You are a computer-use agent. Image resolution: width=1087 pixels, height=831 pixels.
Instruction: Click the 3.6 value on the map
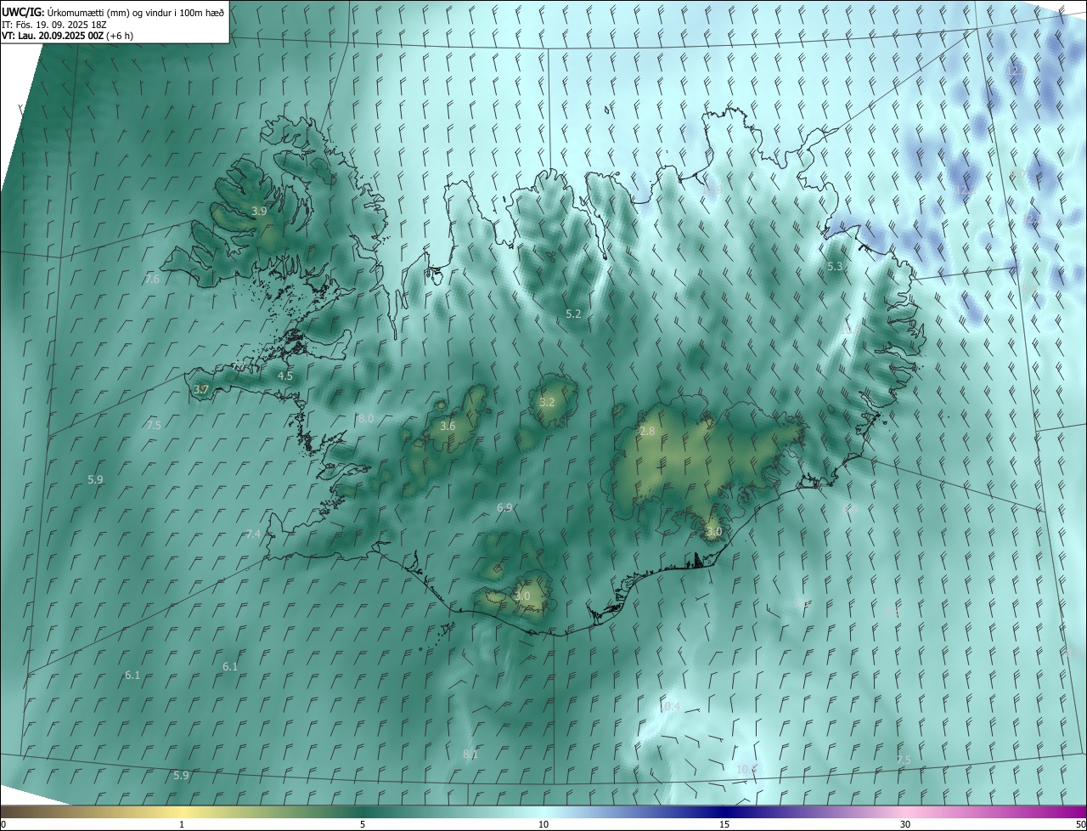tap(448, 426)
